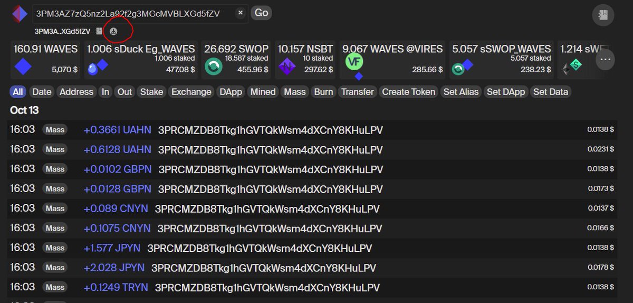Click the download icon under the address

coord(114,31)
